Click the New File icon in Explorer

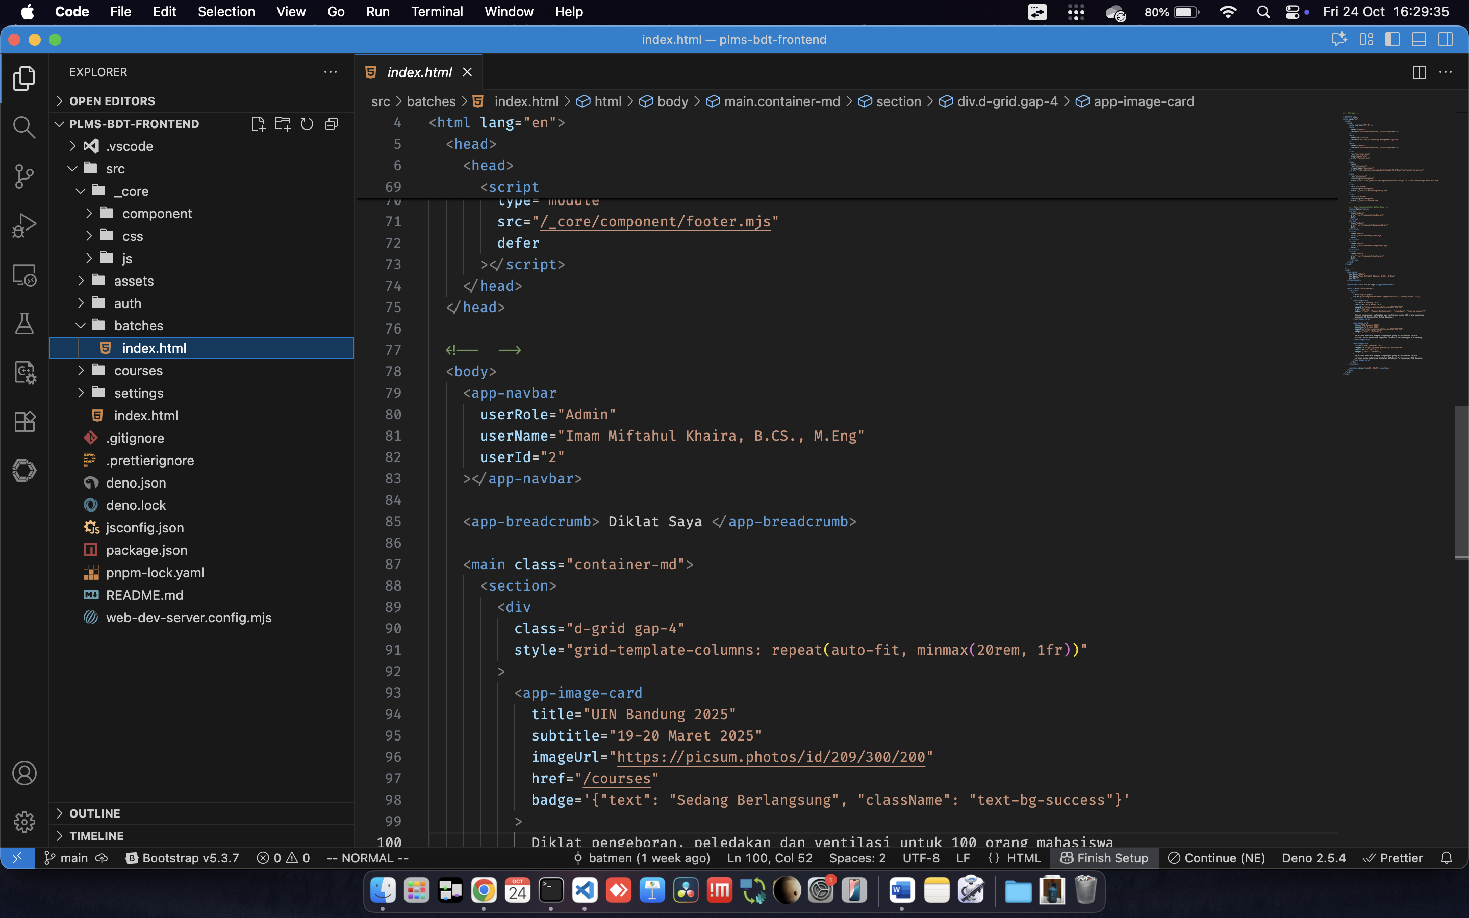(258, 124)
